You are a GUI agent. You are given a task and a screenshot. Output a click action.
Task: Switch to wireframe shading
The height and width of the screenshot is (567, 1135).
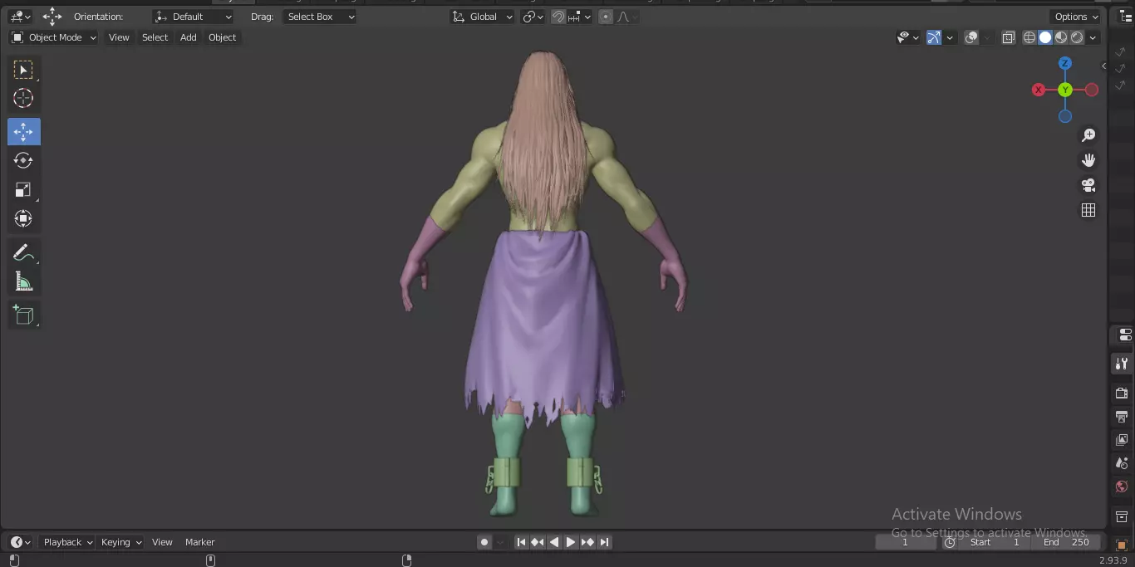tap(1029, 37)
